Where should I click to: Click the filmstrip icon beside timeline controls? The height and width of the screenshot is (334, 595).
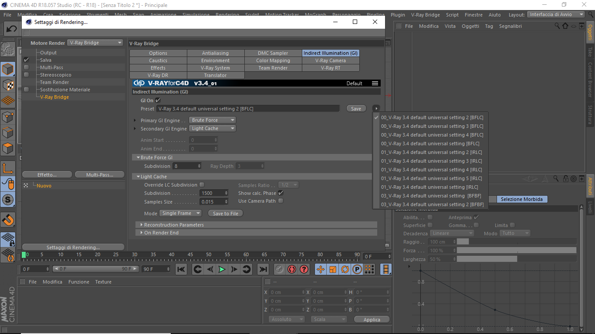[x=386, y=269]
